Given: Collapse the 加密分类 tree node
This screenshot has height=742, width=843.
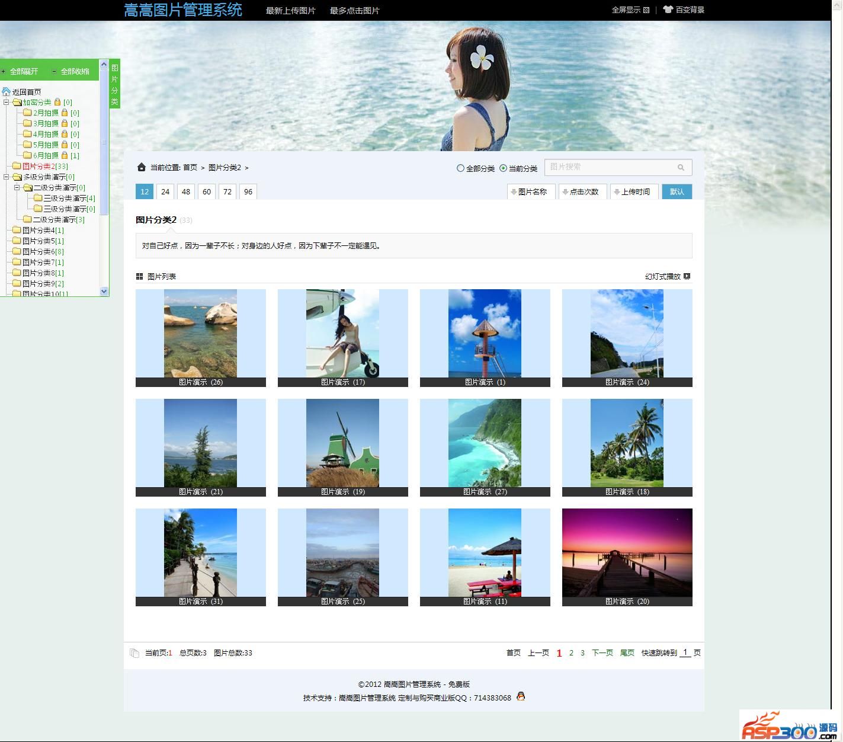Looking at the screenshot, I should click(7, 103).
